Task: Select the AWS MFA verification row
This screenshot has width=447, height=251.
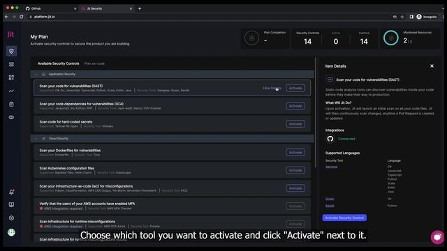Action: [172, 206]
